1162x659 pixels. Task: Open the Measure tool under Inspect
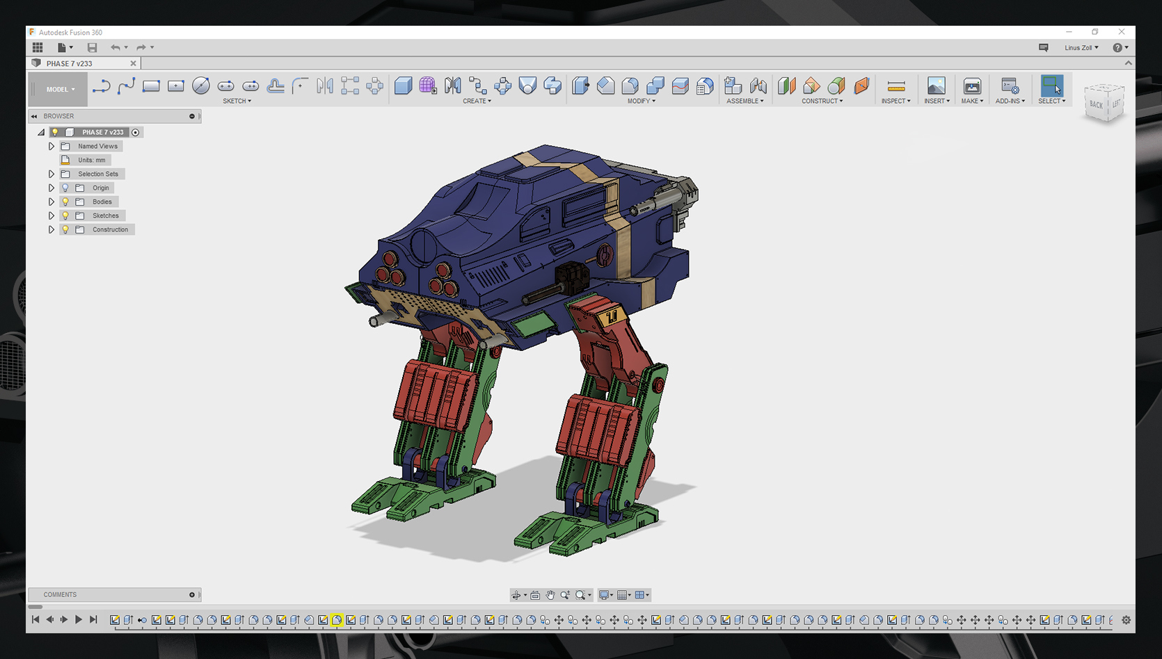pos(896,86)
